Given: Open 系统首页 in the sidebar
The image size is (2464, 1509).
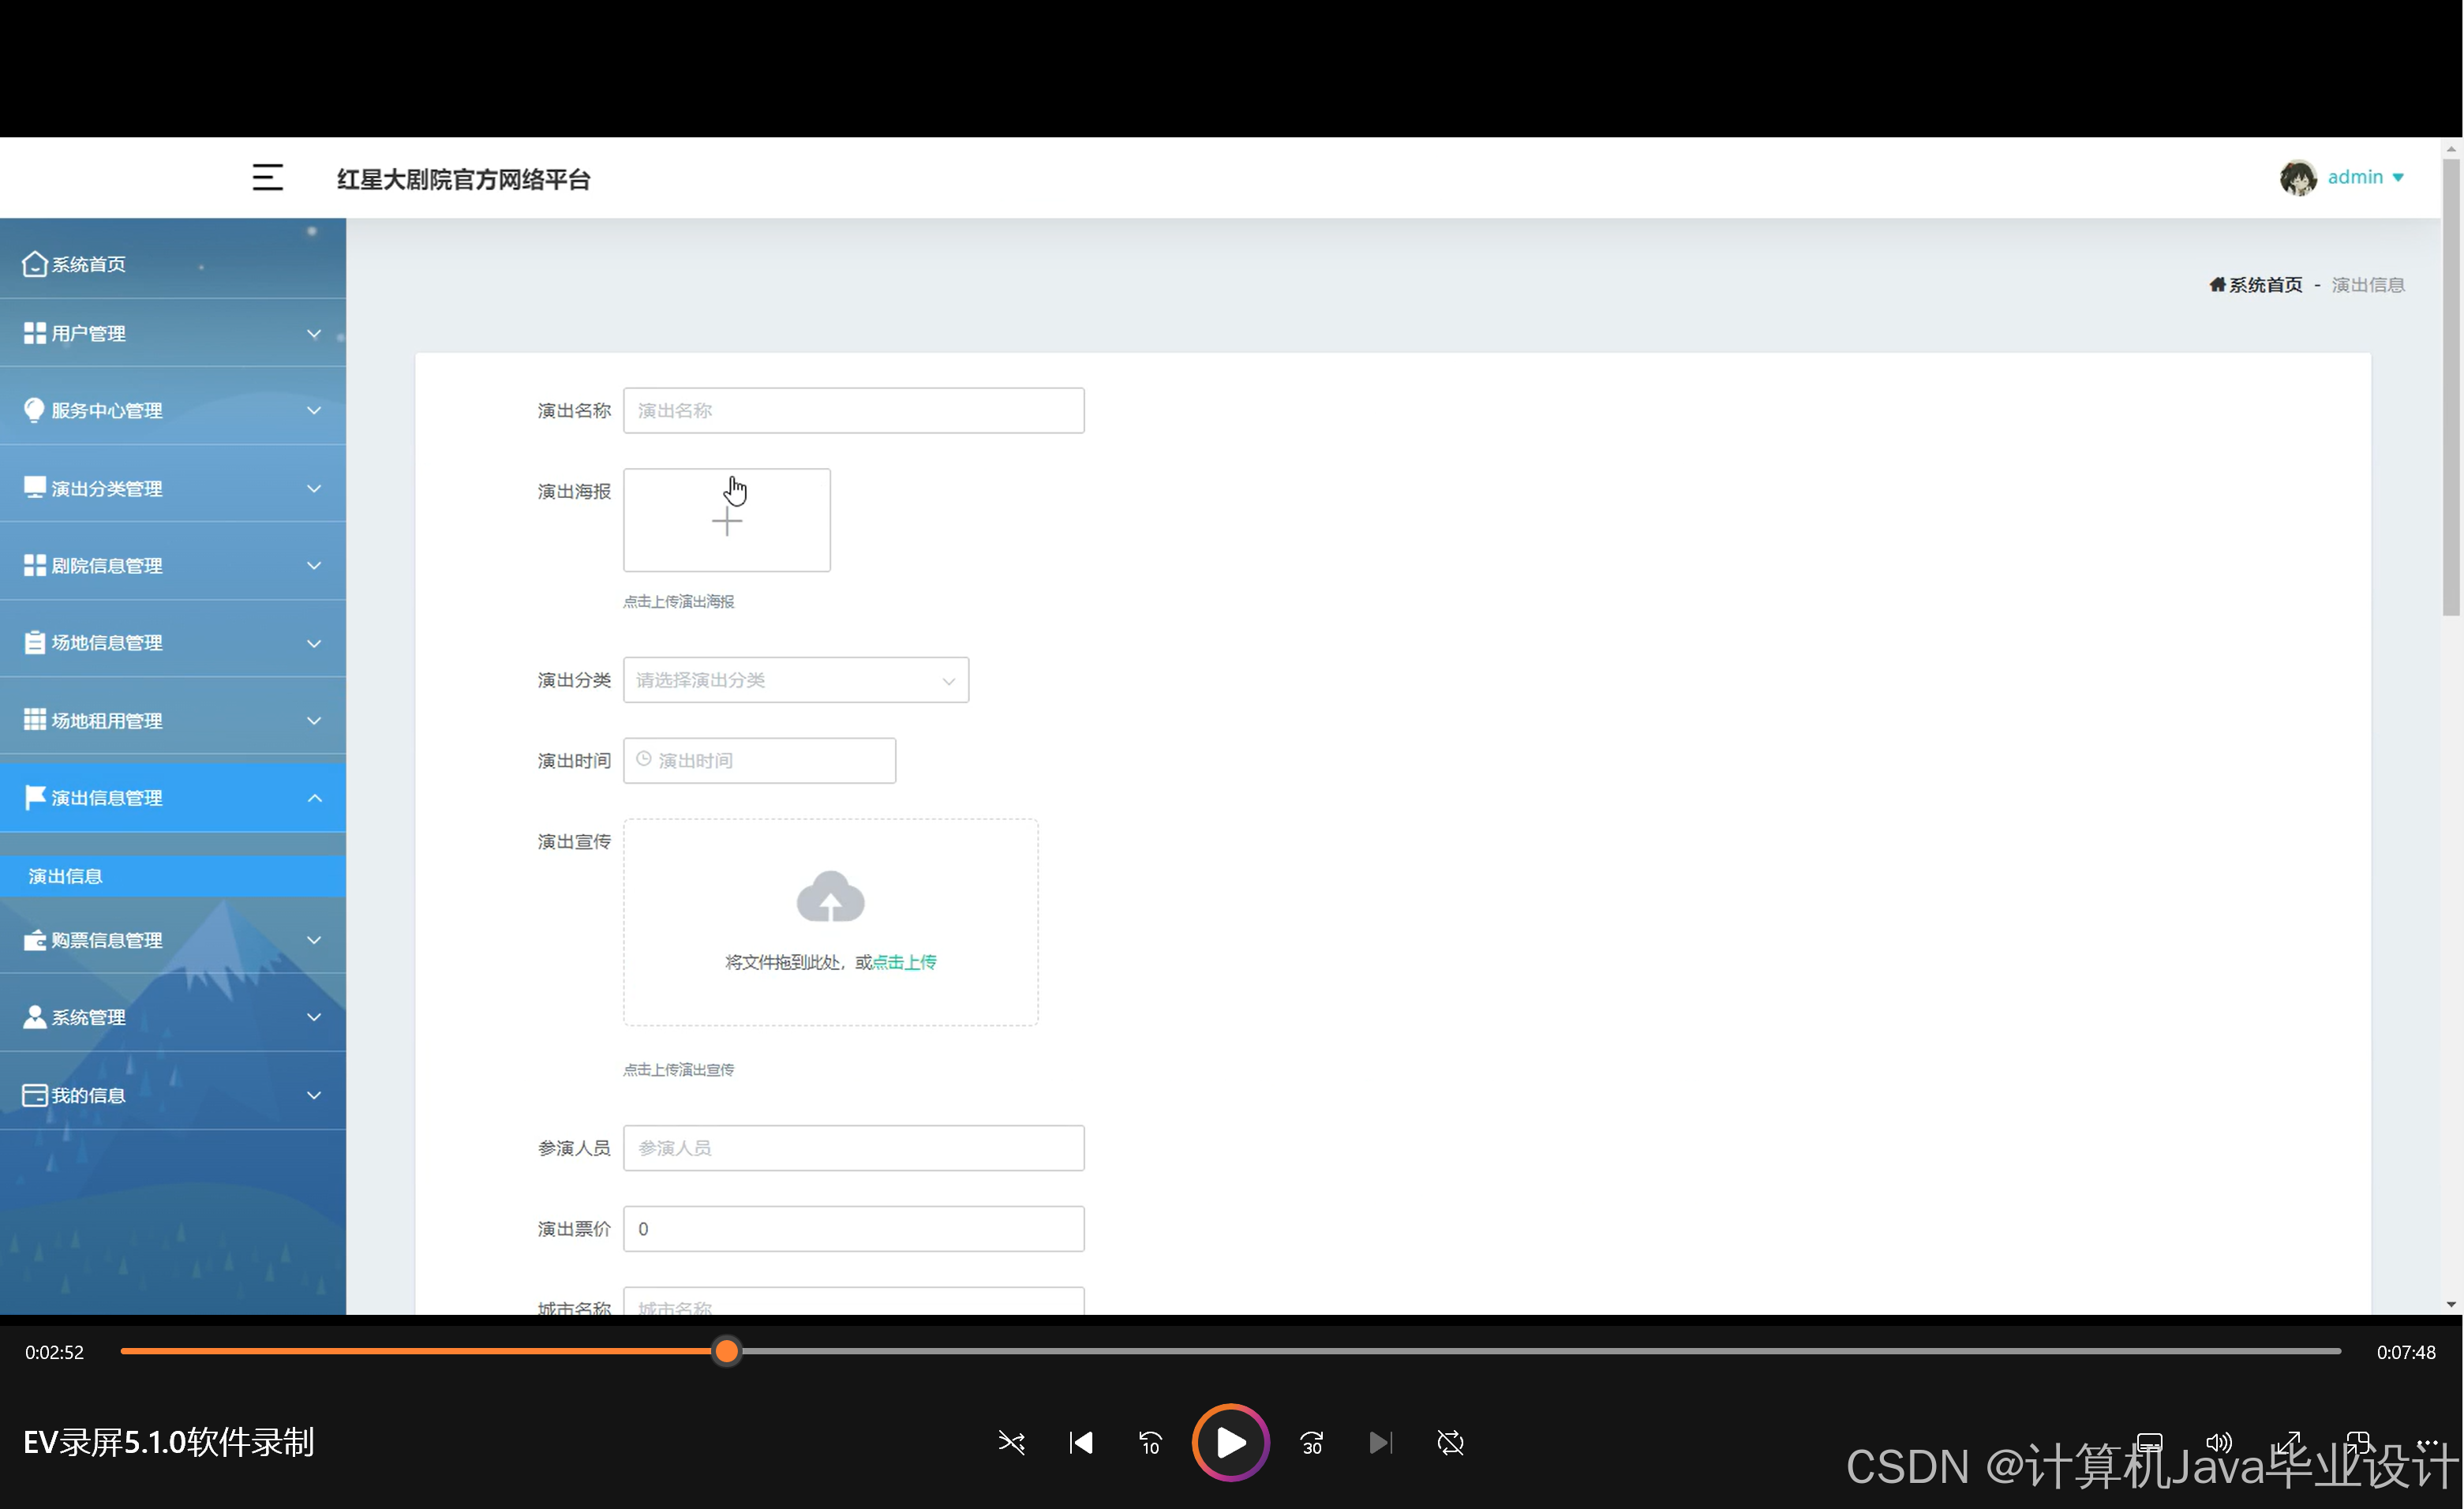Looking at the screenshot, I should point(173,264).
